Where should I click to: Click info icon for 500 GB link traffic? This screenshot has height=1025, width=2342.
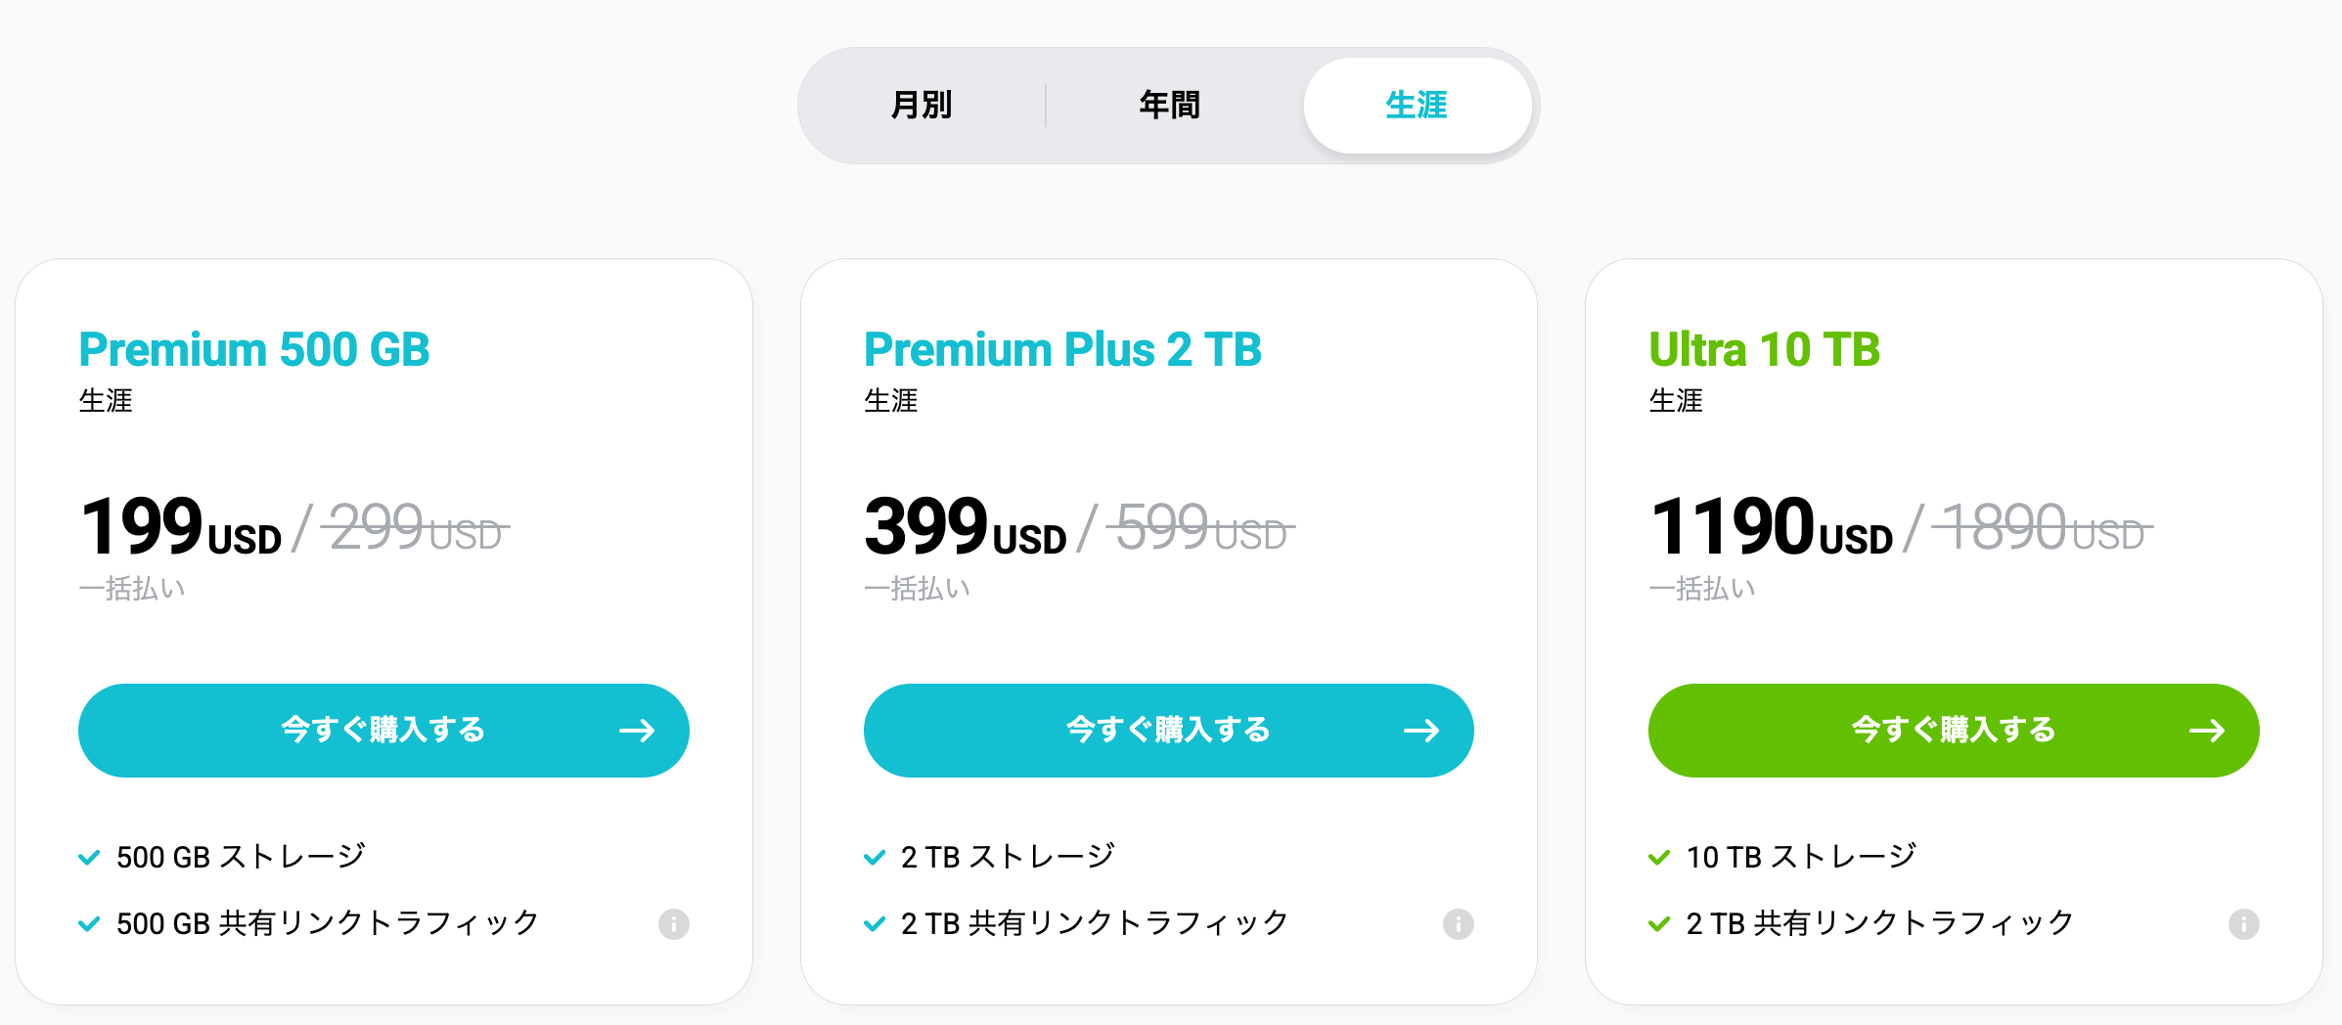coord(673,923)
